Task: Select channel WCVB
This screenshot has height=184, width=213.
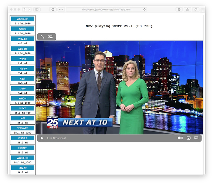Action: tap(23, 29)
